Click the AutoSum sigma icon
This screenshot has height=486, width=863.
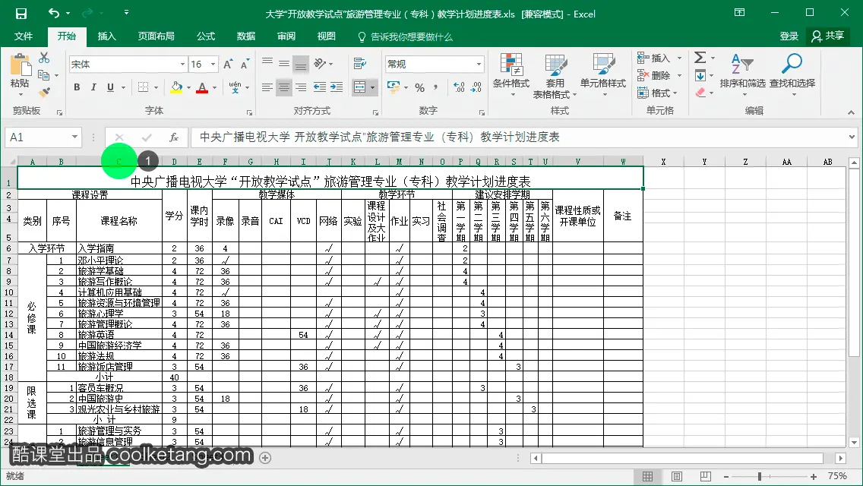(x=700, y=57)
